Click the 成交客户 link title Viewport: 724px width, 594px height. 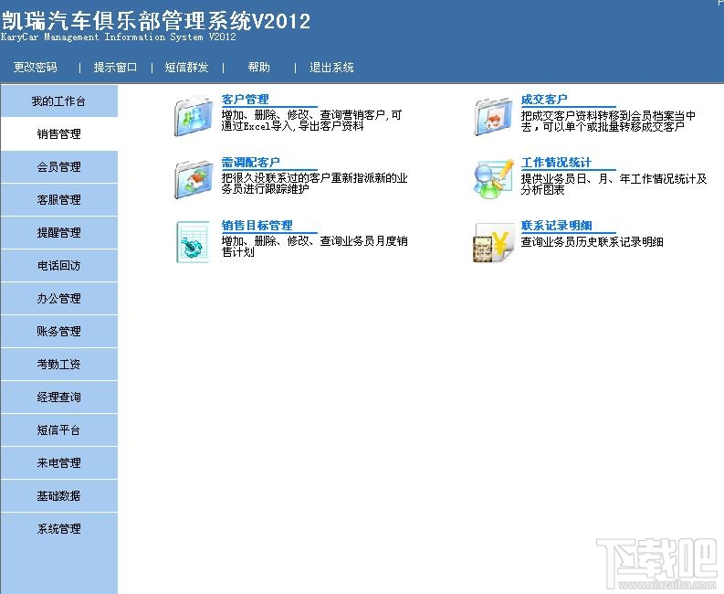[x=544, y=100]
